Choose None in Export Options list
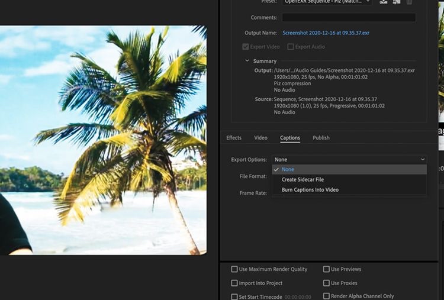 coord(349,169)
